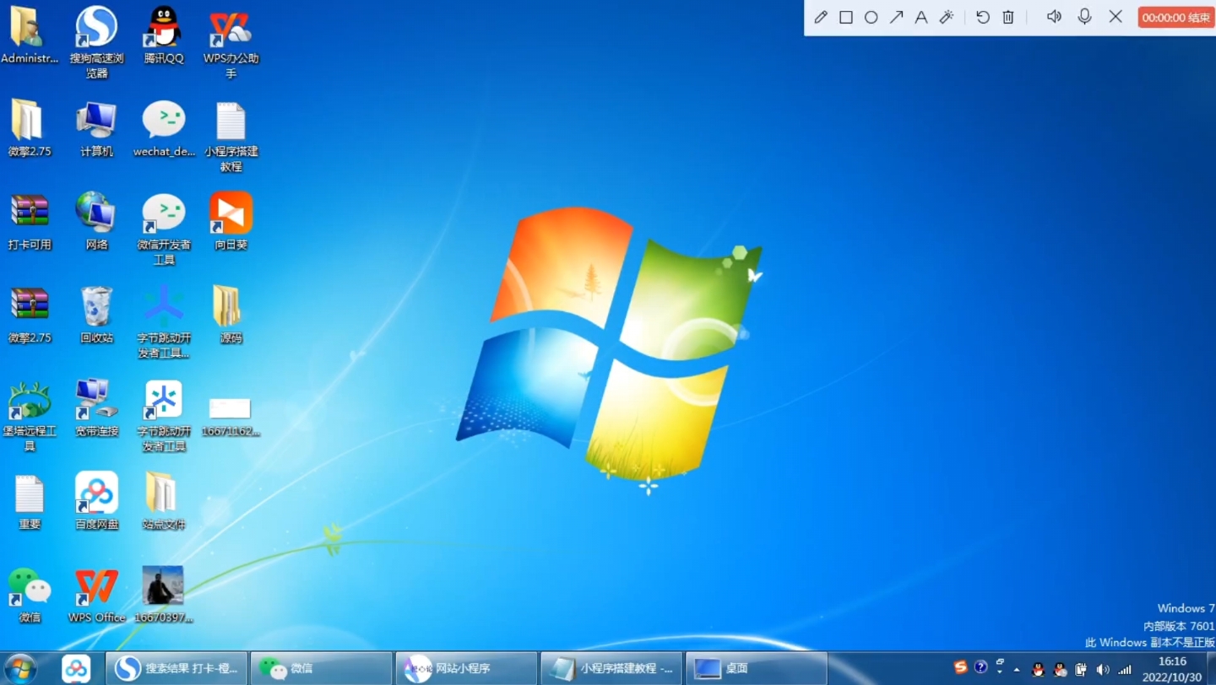Image resolution: width=1216 pixels, height=685 pixels.
Task: Click the QQ tray icon with clock badge
Action: pyautogui.click(x=1061, y=669)
